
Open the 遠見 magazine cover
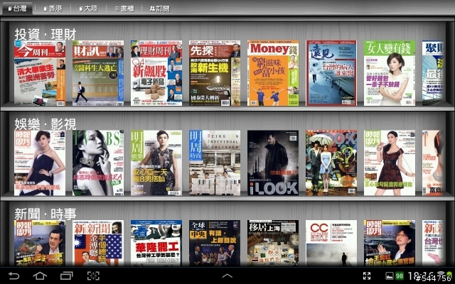coord(331,73)
